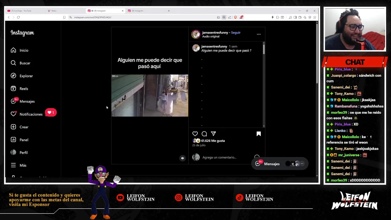Bookmark this page icon
The height and width of the screenshot is (220, 391).
click(x=64, y=17)
